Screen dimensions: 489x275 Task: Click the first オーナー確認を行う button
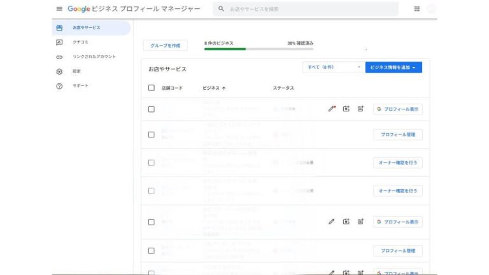[x=398, y=162]
